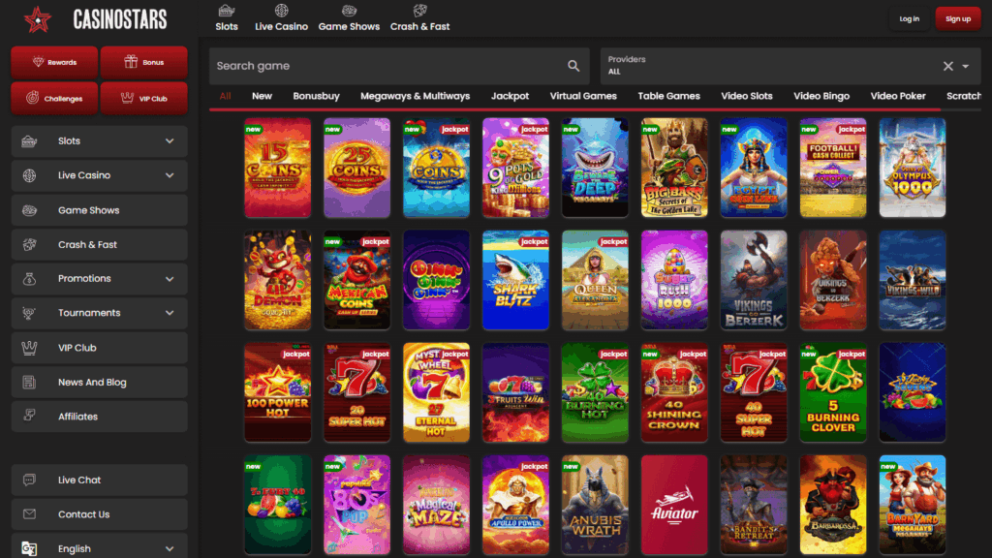Select the Virtual Games tab
The height and width of the screenshot is (558, 992).
583,96
